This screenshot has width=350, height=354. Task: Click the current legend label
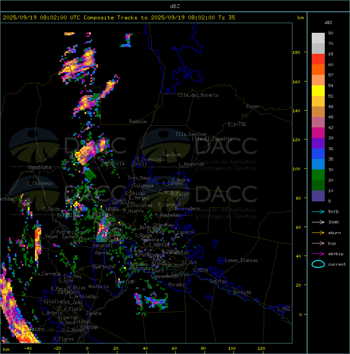click(337, 264)
